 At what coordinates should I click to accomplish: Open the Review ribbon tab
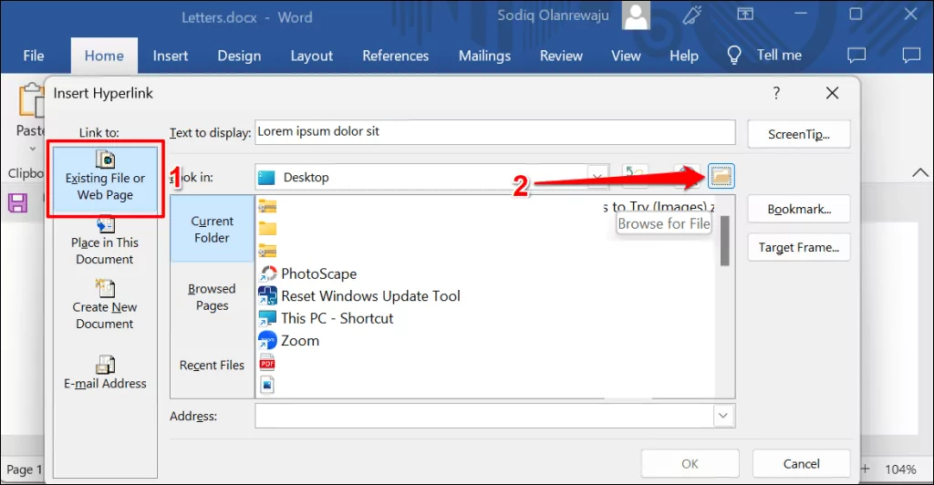point(561,56)
